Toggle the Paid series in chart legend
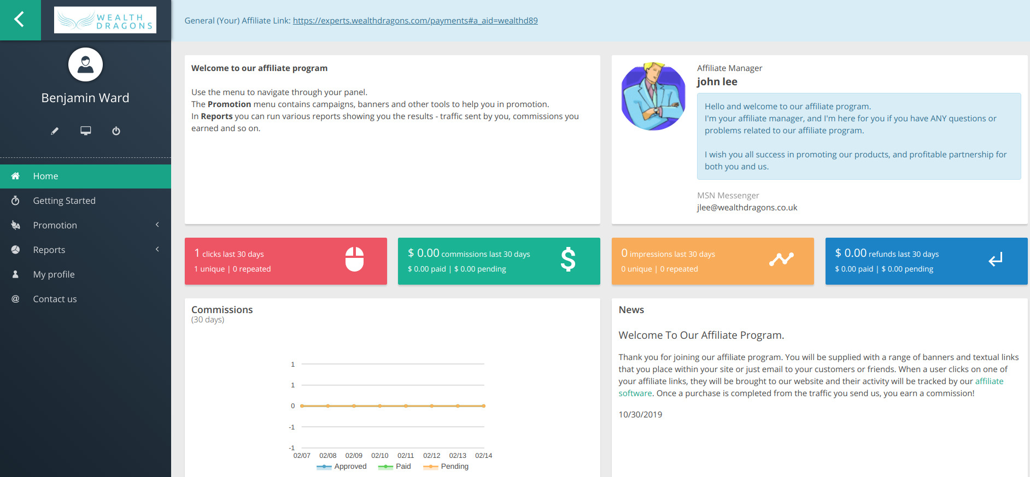 (x=394, y=467)
